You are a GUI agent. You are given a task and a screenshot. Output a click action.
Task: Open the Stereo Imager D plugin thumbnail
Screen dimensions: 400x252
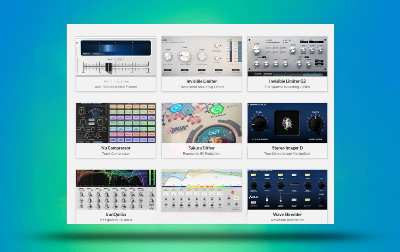point(287,123)
